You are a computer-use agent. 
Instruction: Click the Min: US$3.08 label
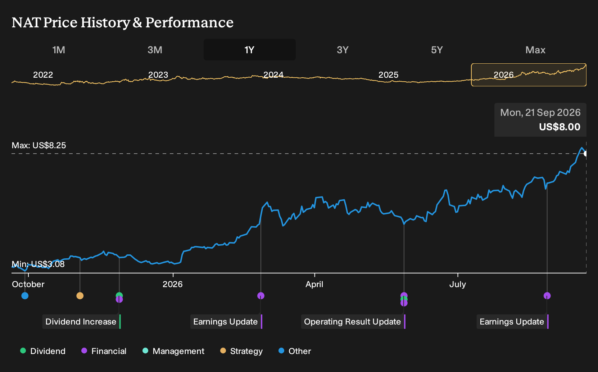pyautogui.click(x=38, y=264)
